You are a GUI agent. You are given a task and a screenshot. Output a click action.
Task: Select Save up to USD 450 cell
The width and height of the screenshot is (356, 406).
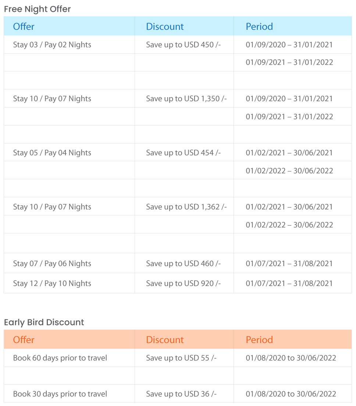click(184, 45)
